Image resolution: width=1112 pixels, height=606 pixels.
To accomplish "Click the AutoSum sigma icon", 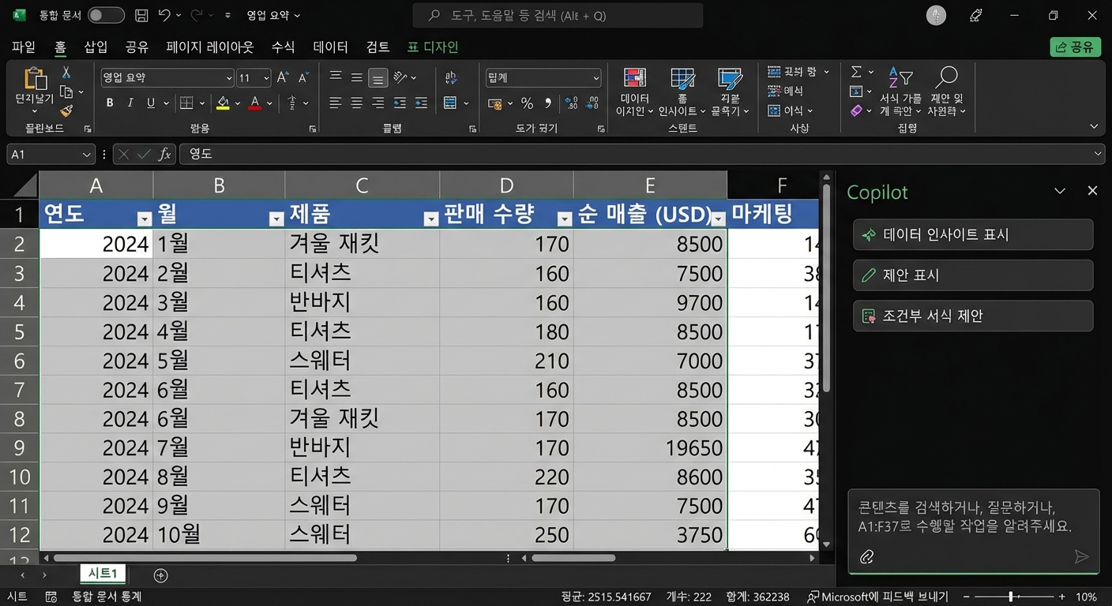I will [x=857, y=72].
